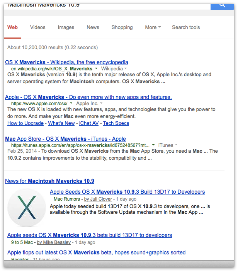
Task: Click the Mac Rumors source text
Action: (x=67, y=199)
